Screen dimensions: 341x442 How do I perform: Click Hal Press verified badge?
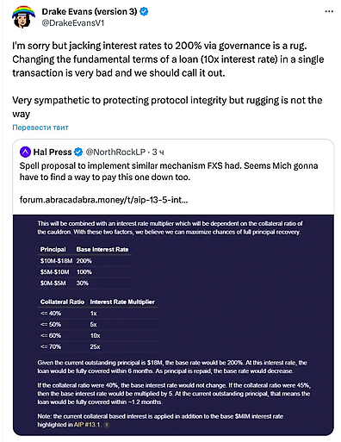[x=78, y=152]
